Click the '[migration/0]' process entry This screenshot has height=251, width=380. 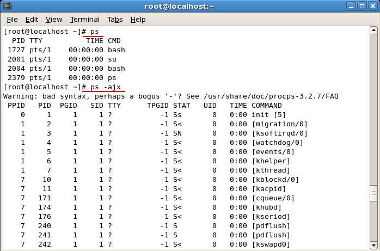tap(280, 124)
